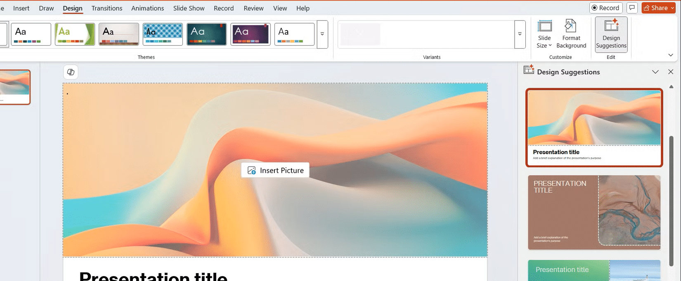This screenshot has height=281, width=681.
Task: Apply the dark teal theme
Action: 206,34
